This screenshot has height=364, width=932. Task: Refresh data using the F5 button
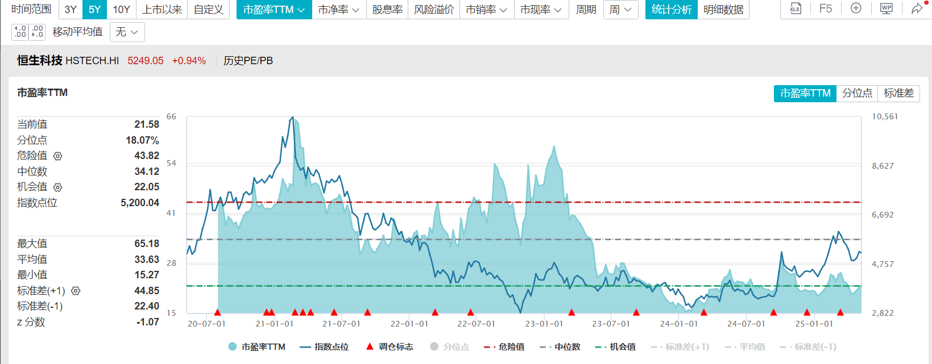pos(826,9)
